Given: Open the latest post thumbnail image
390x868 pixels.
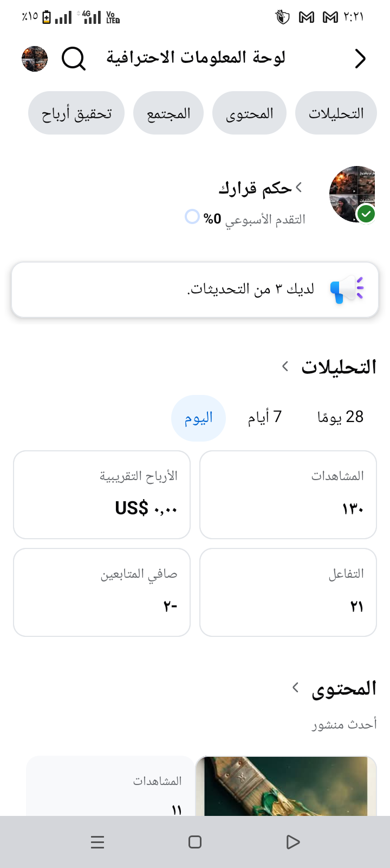Looking at the screenshot, I should point(286,787).
